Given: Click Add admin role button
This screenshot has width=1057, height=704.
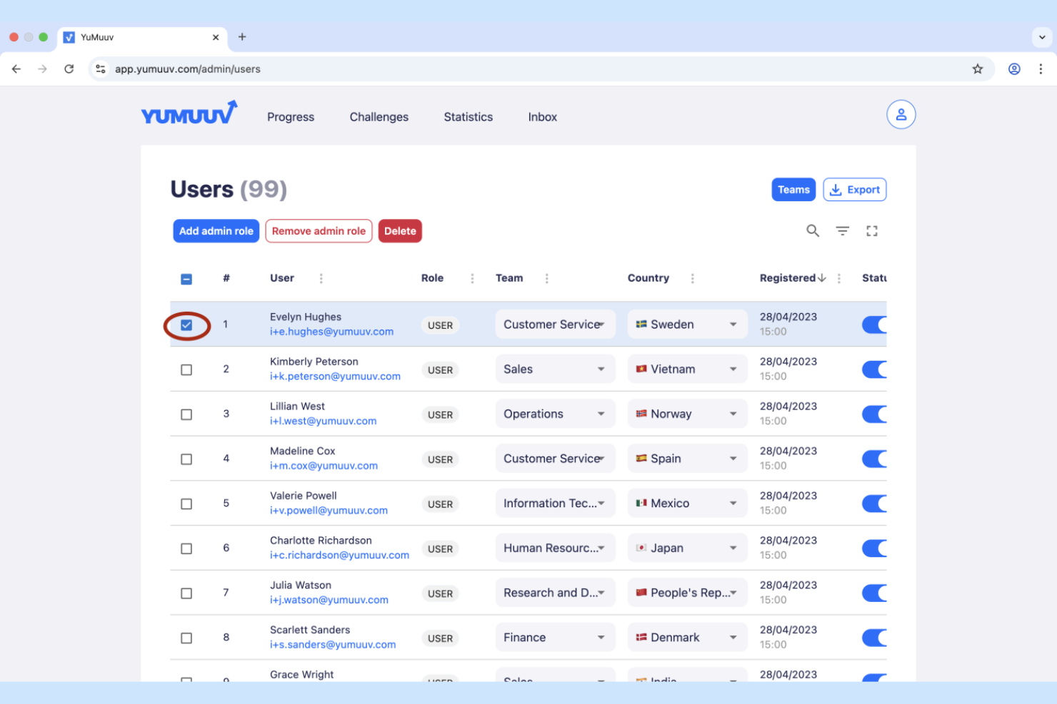Looking at the screenshot, I should point(216,231).
